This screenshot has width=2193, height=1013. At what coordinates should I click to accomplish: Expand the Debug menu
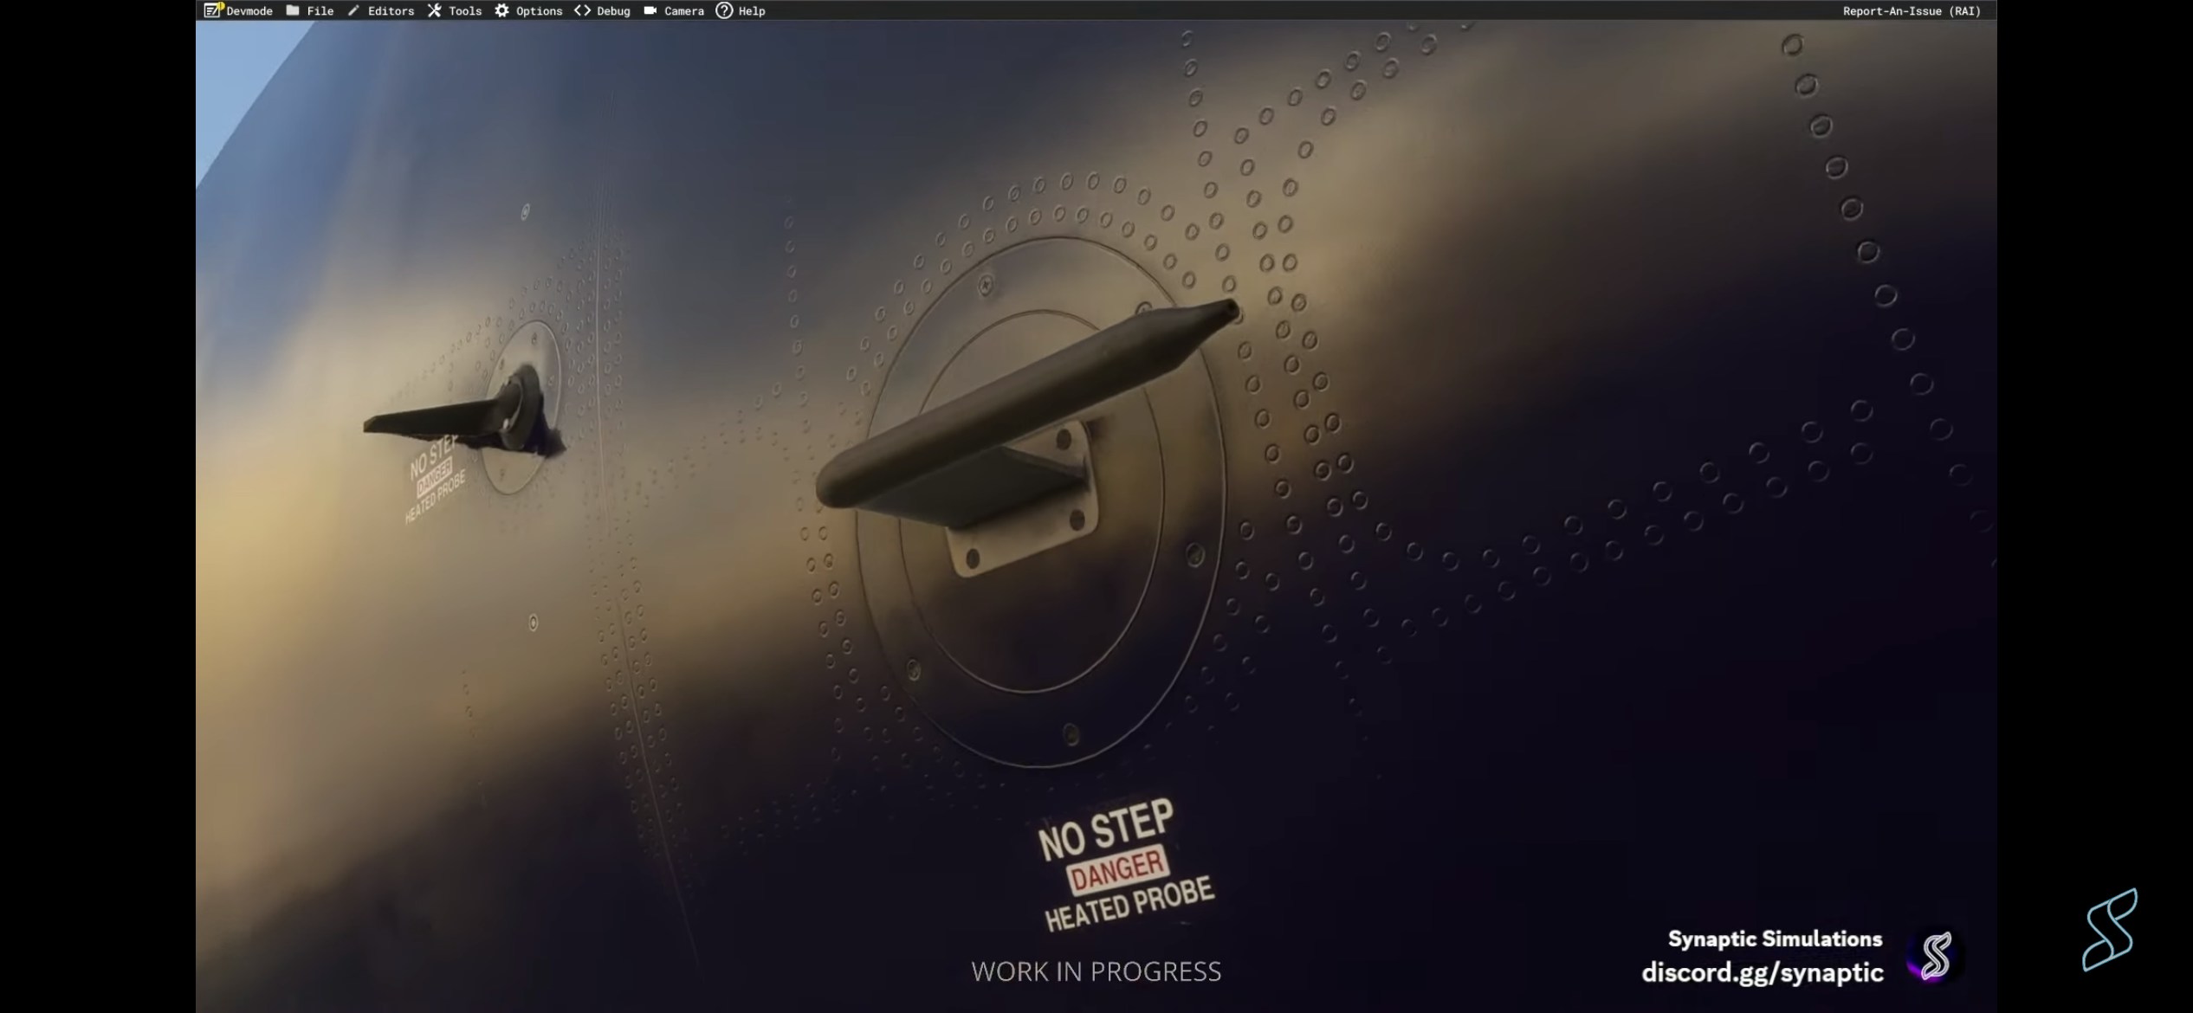(613, 11)
